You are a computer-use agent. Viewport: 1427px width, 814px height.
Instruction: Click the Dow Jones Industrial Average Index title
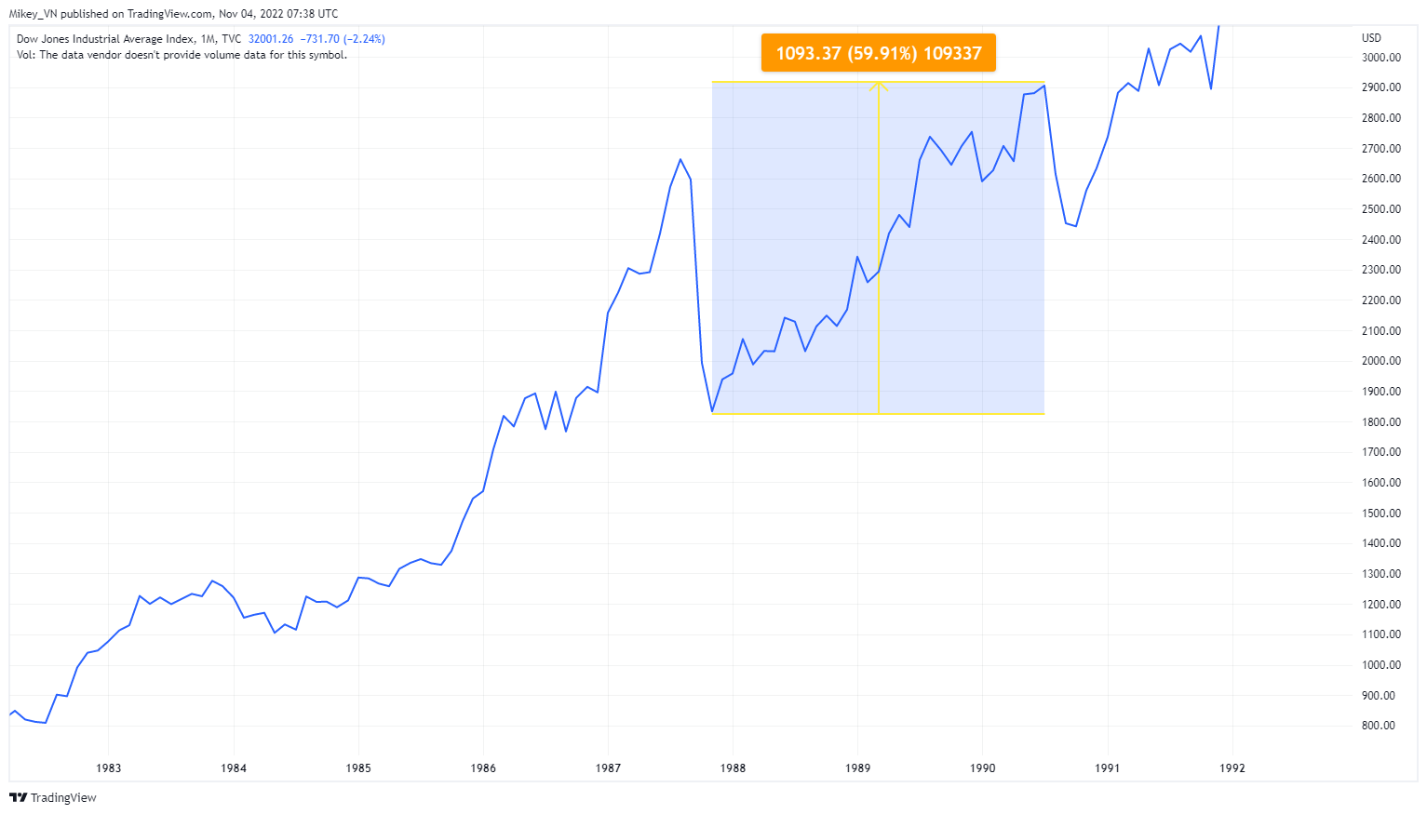pyautogui.click(x=105, y=39)
